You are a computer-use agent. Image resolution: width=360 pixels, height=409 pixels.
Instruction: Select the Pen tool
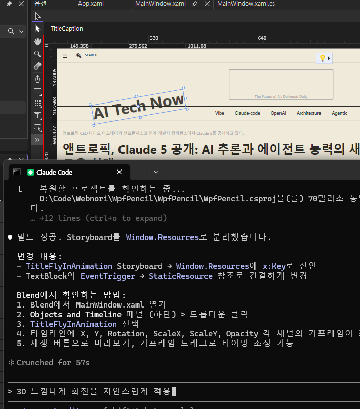(37, 79)
